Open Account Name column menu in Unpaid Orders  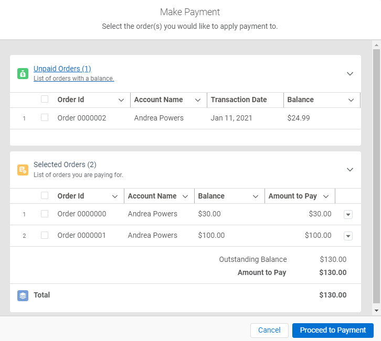pyautogui.click(x=198, y=100)
